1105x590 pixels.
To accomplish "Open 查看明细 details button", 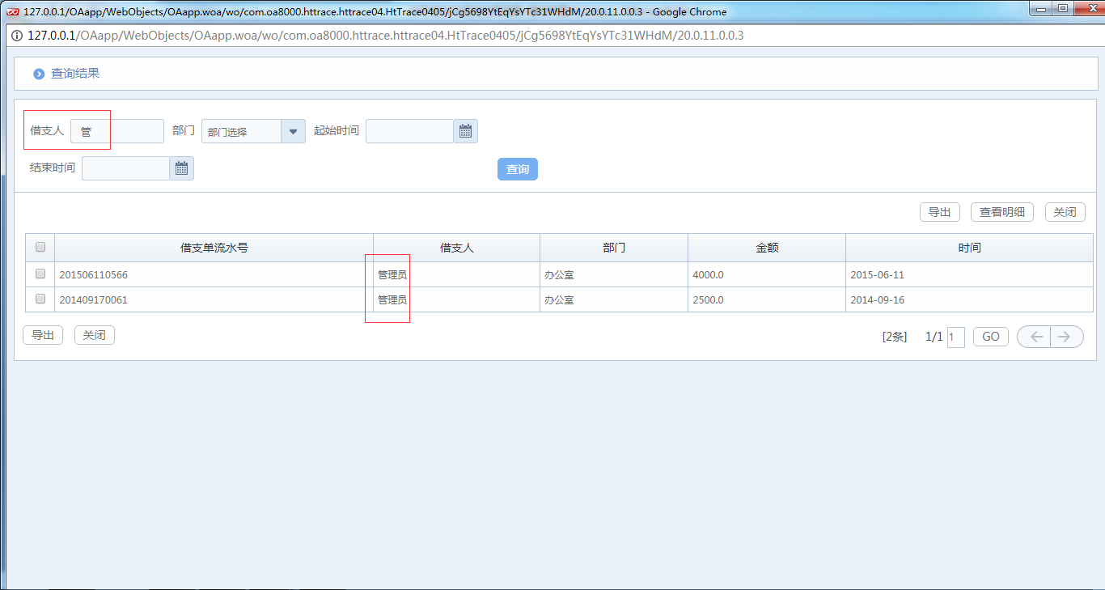I will [x=1001, y=212].
